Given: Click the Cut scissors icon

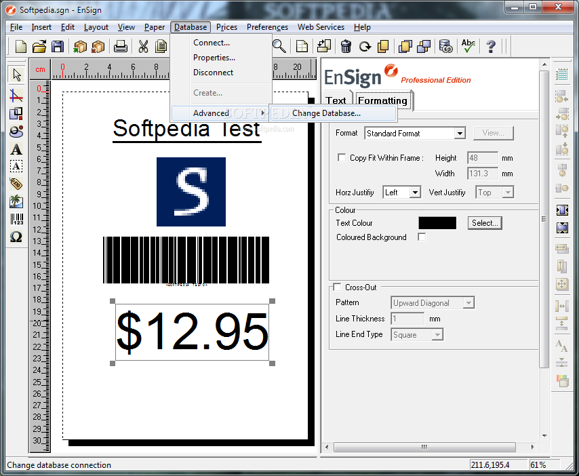Looking at the screenshot, I should click(143, 47).
